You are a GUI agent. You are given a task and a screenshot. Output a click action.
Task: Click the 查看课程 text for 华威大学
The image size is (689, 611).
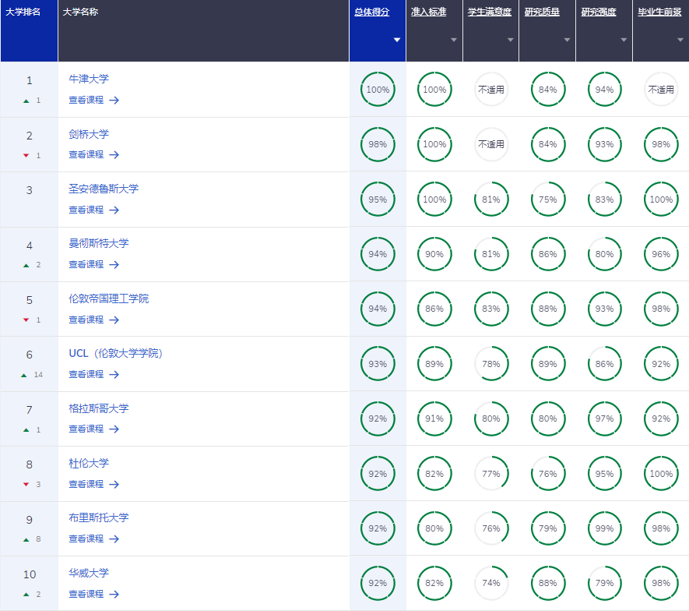(86, 595)
